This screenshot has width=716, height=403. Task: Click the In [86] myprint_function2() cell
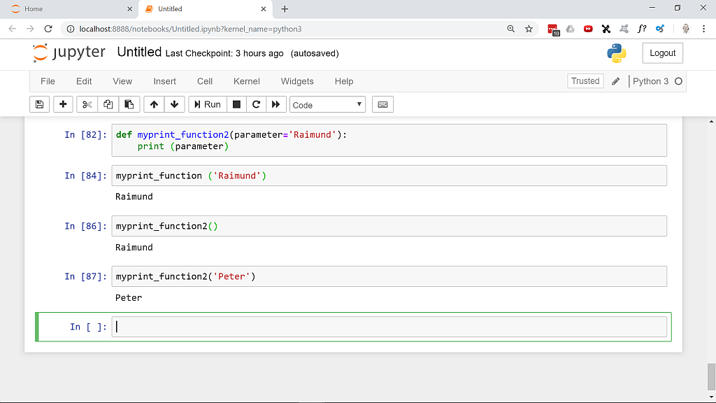click(x=389, y=226)
